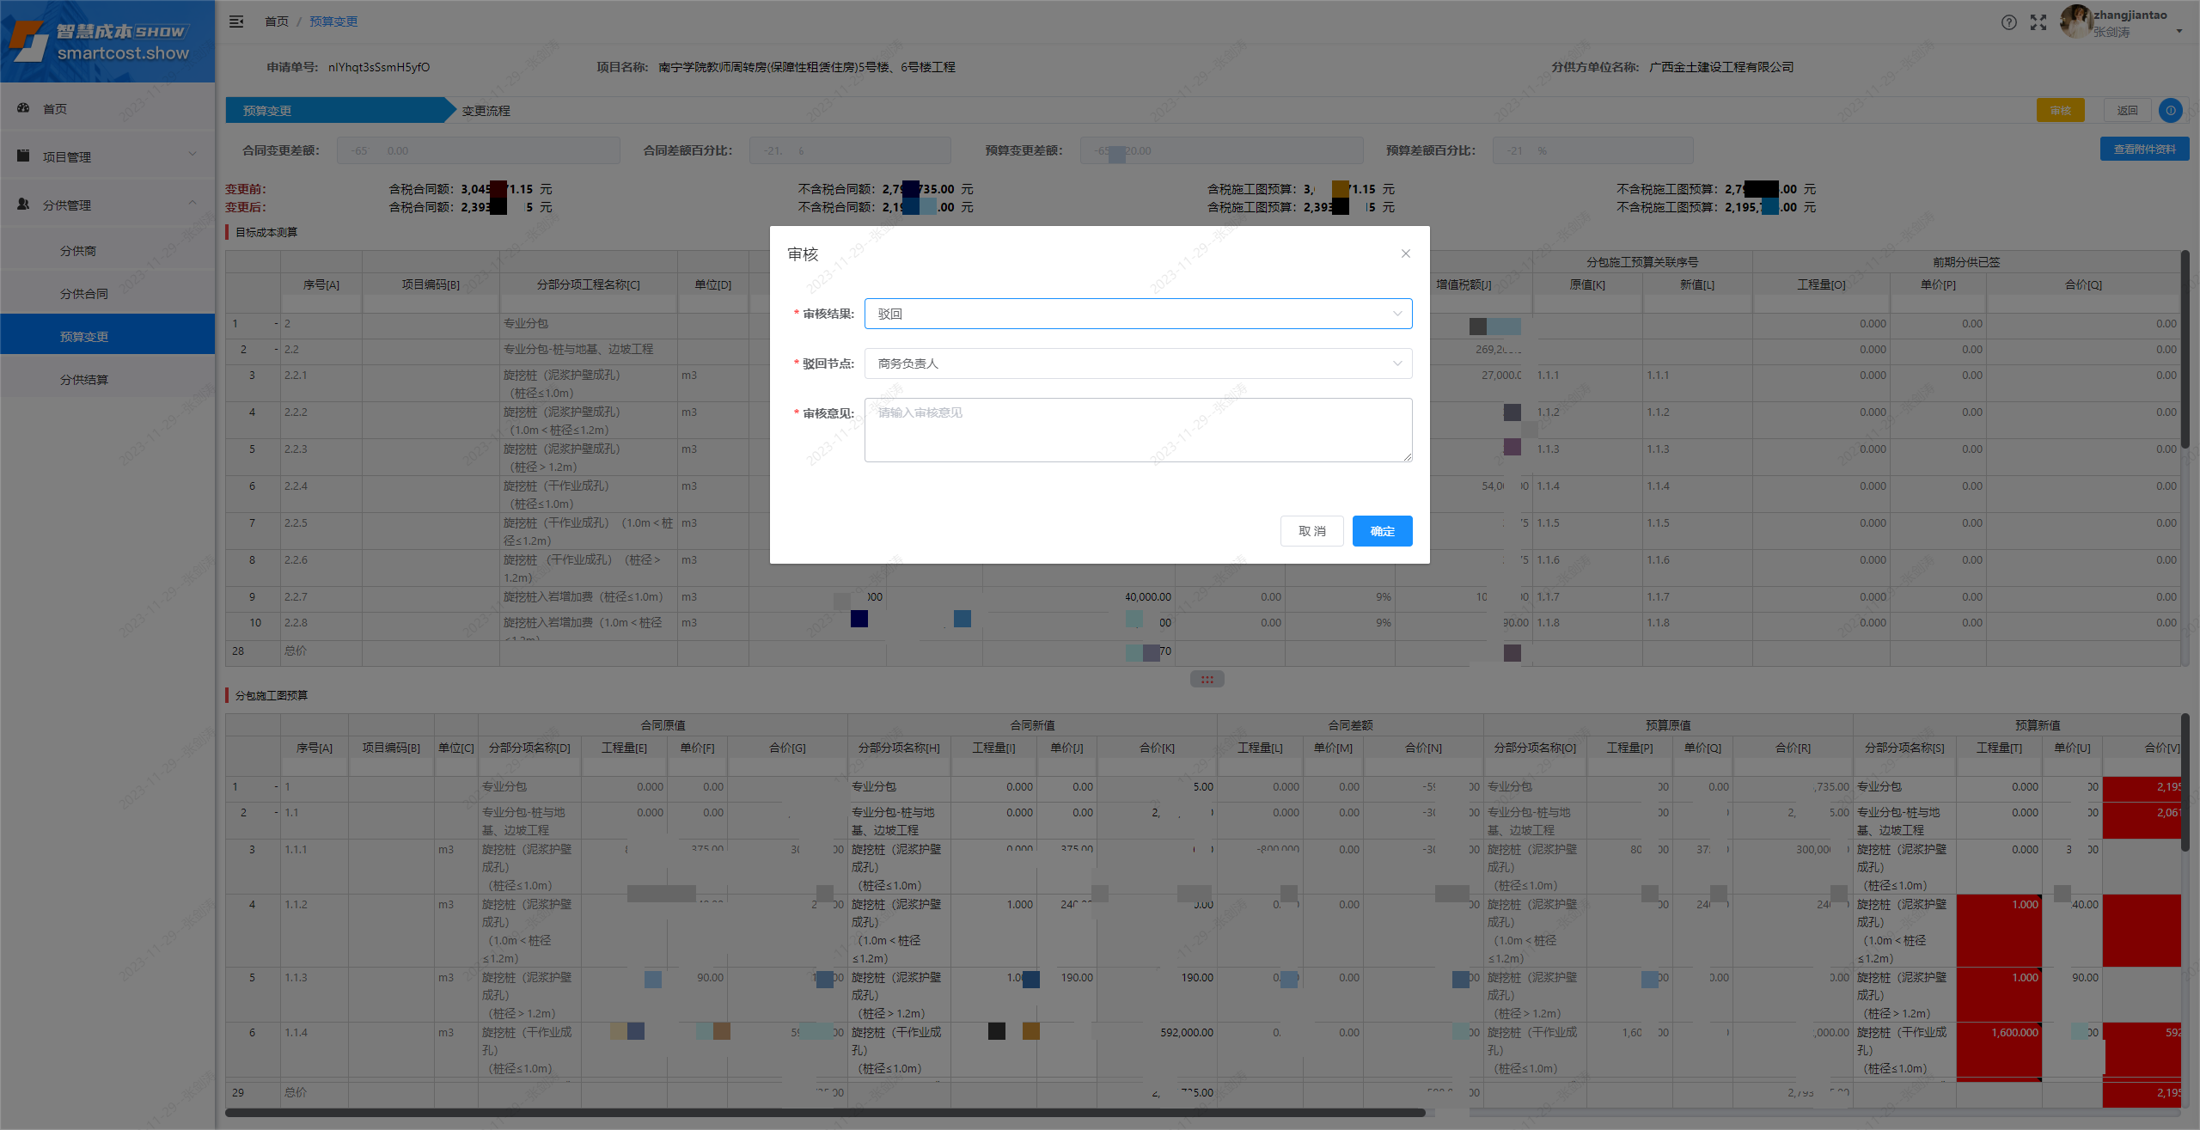Click the 首页 dashboard icon in sidebar
Image resolution: width=2200 pixels, height=1130 pixels.
click(23, 108)
